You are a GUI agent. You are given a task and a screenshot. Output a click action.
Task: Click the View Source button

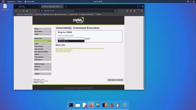click(112, 80)
